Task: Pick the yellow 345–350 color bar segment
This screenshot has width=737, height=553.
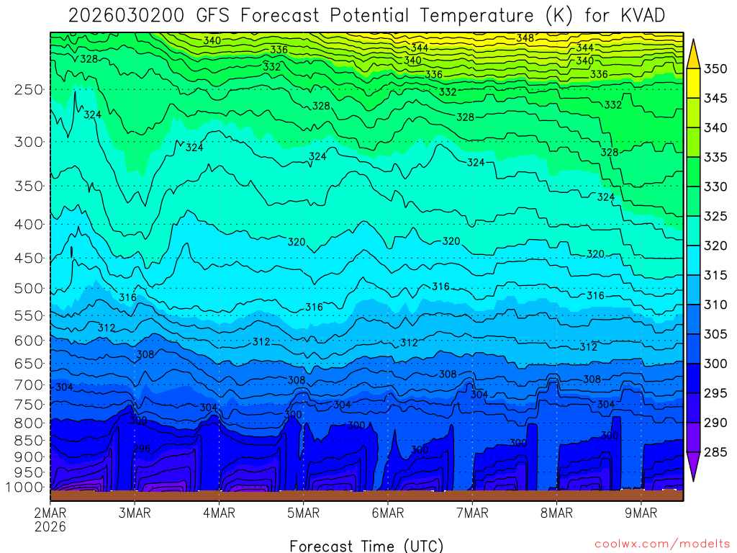Action: coord(693,84)
